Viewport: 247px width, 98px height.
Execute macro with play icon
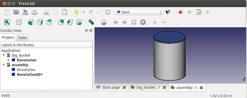208,12
